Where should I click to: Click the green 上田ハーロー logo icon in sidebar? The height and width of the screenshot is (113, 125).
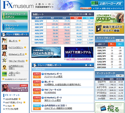(4, 74)
